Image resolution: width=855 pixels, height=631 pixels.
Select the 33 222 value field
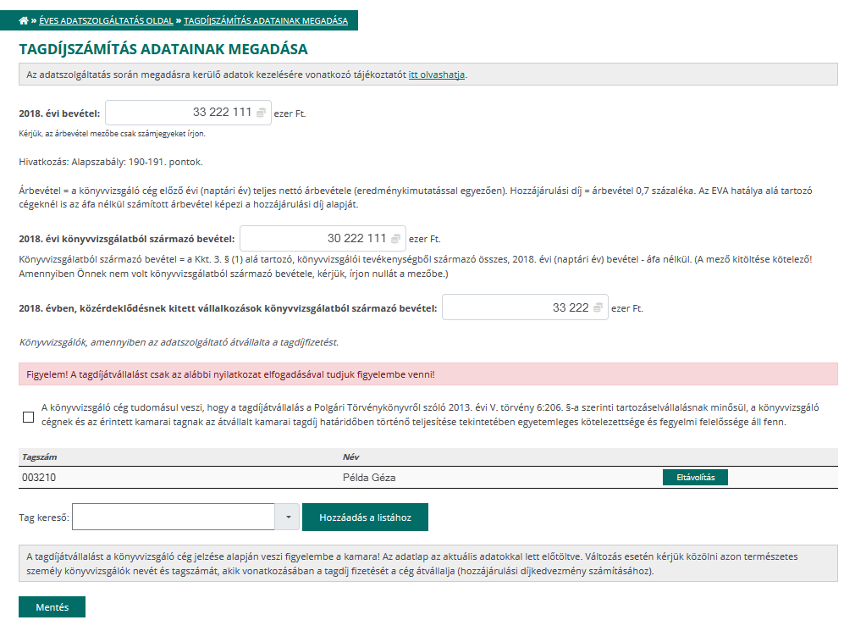coord(521,308)
